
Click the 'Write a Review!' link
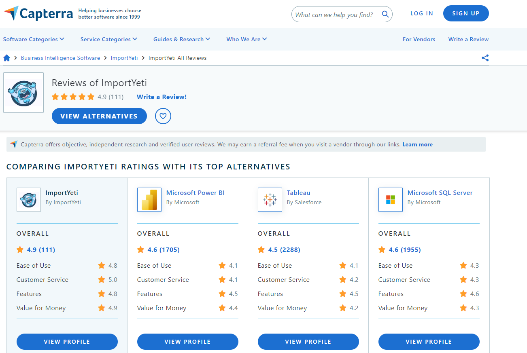tap(161, 97)
